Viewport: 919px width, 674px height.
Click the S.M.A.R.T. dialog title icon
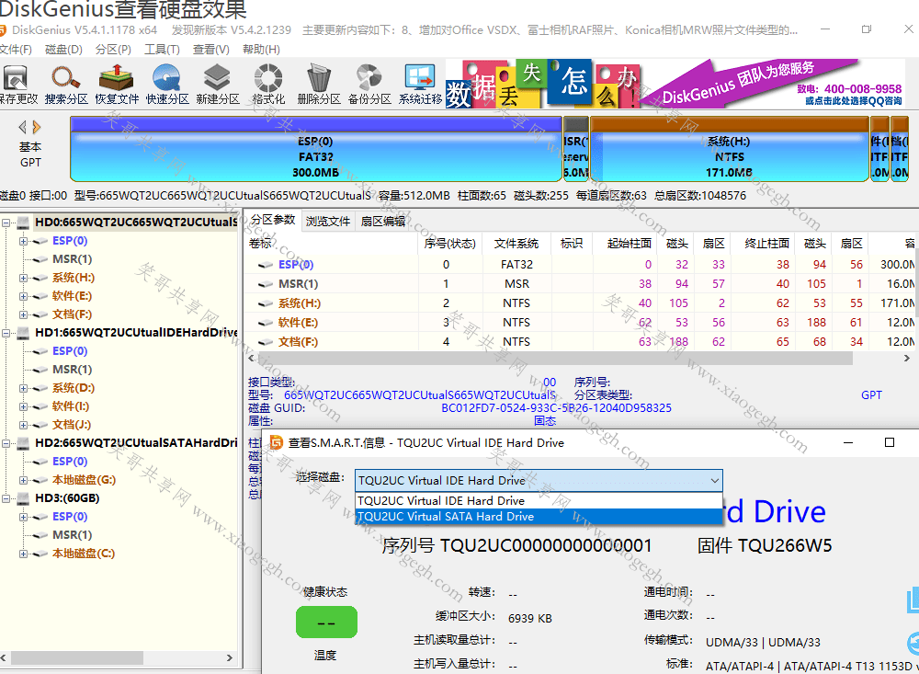pyautogui.click(x=276, y=442)
